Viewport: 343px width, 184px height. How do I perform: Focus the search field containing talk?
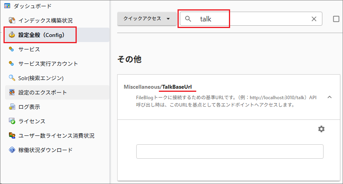tap(249, 19)
